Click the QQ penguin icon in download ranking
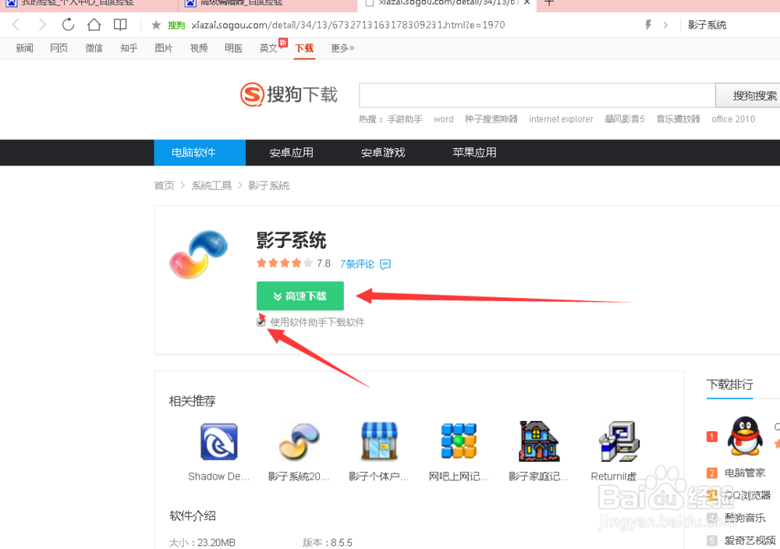The height and width of the screenshot is (549, 780). 745,437
